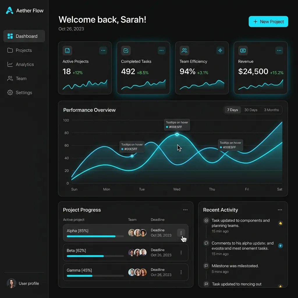Screen dimensions: 298x298
Task: Open Recent Activity panel options
Action: 280,210
